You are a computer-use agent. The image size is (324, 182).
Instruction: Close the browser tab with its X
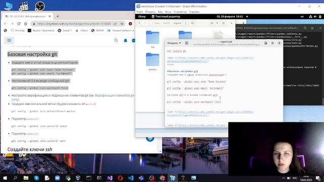click(50, 16)
